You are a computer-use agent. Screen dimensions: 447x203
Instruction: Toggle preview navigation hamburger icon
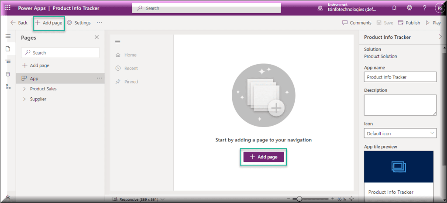tap(117, 41)
